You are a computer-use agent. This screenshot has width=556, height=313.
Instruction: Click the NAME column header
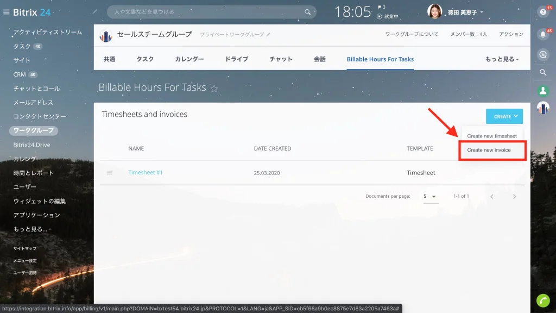[136, 148]
